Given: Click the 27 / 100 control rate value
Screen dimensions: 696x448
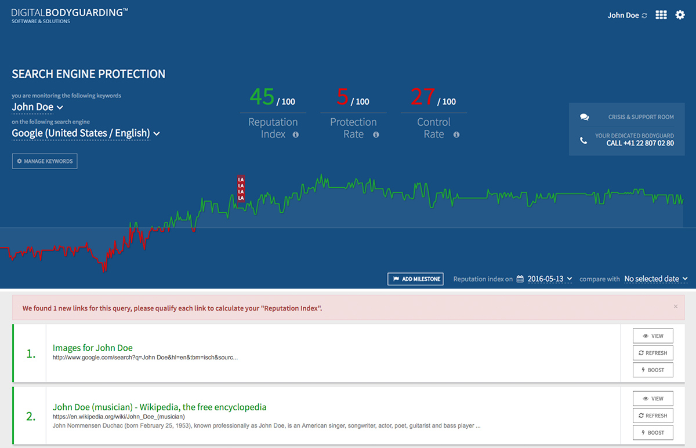Looking at the screenshot, I should [x=433, y=97].
